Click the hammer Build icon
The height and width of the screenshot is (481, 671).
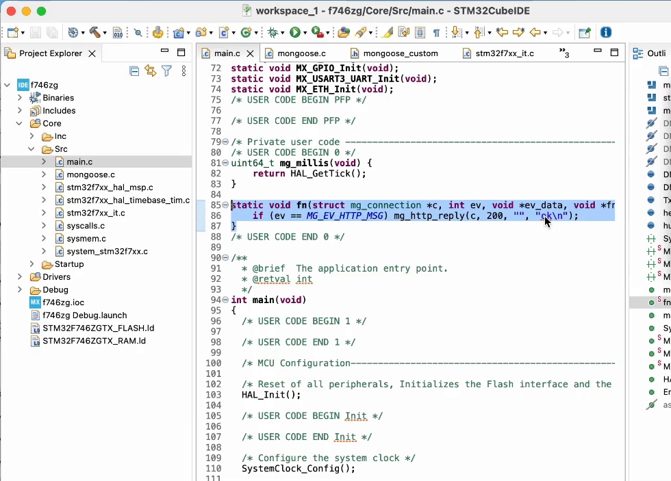96,32
